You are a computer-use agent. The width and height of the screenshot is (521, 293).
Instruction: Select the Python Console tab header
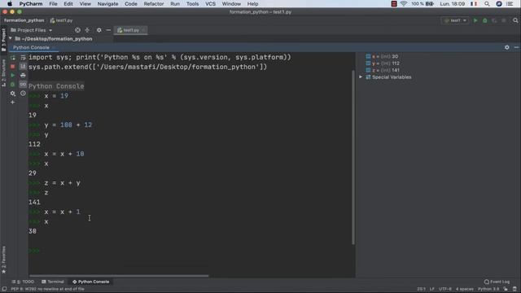point(31,47)
